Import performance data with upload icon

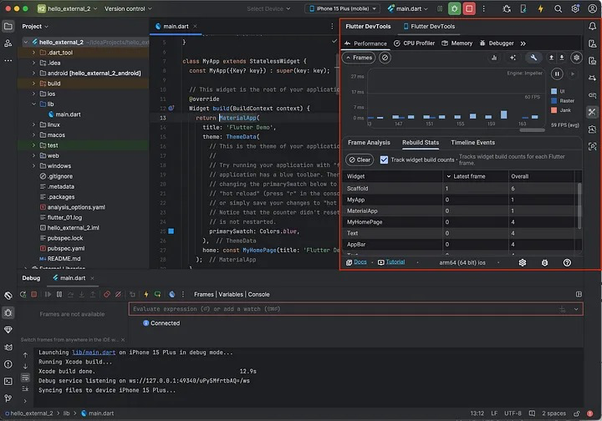coord(551,58)
